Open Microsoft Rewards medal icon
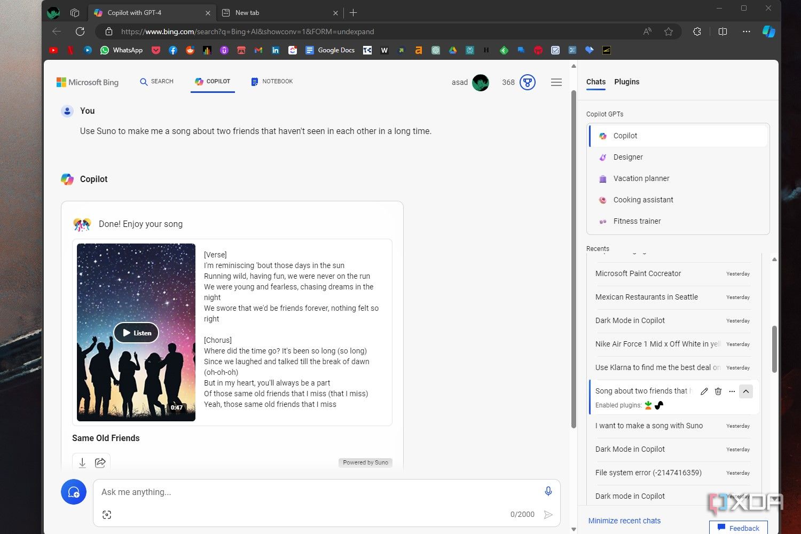Screen dimensions: 801x534 click(x=528, y=82)
